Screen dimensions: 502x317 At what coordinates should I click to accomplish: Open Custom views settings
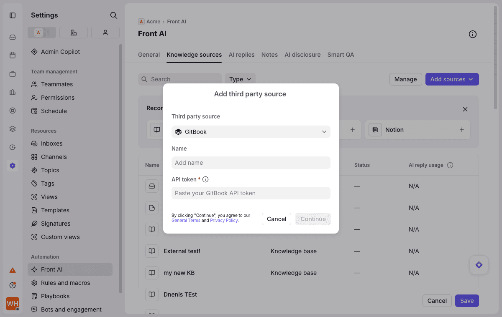coord(70,237)
